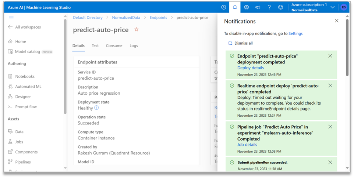Click the Pipelines icon
This screenshot has width=354, height=178.
[10, 162]
